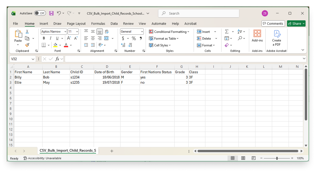The image size is (316, 172).
Task: Switch to the Formulas ribbon tab
Action: (98, 23)
